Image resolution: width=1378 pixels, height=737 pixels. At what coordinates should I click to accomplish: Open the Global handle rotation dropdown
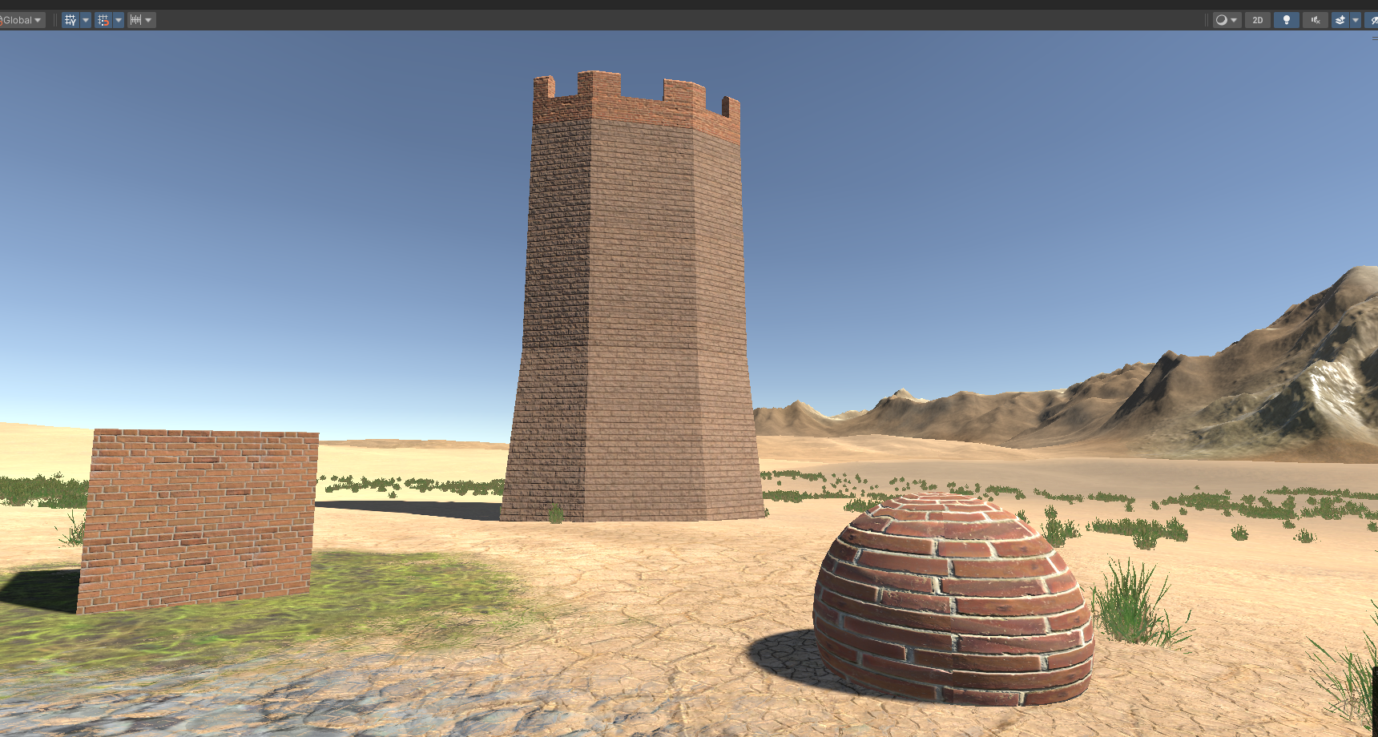point(21,20)
